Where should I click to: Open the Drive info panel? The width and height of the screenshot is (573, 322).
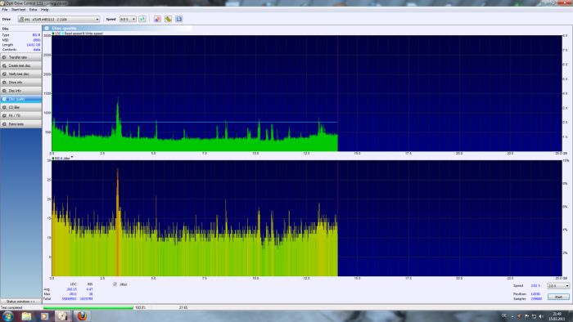(x=20, y=83)
